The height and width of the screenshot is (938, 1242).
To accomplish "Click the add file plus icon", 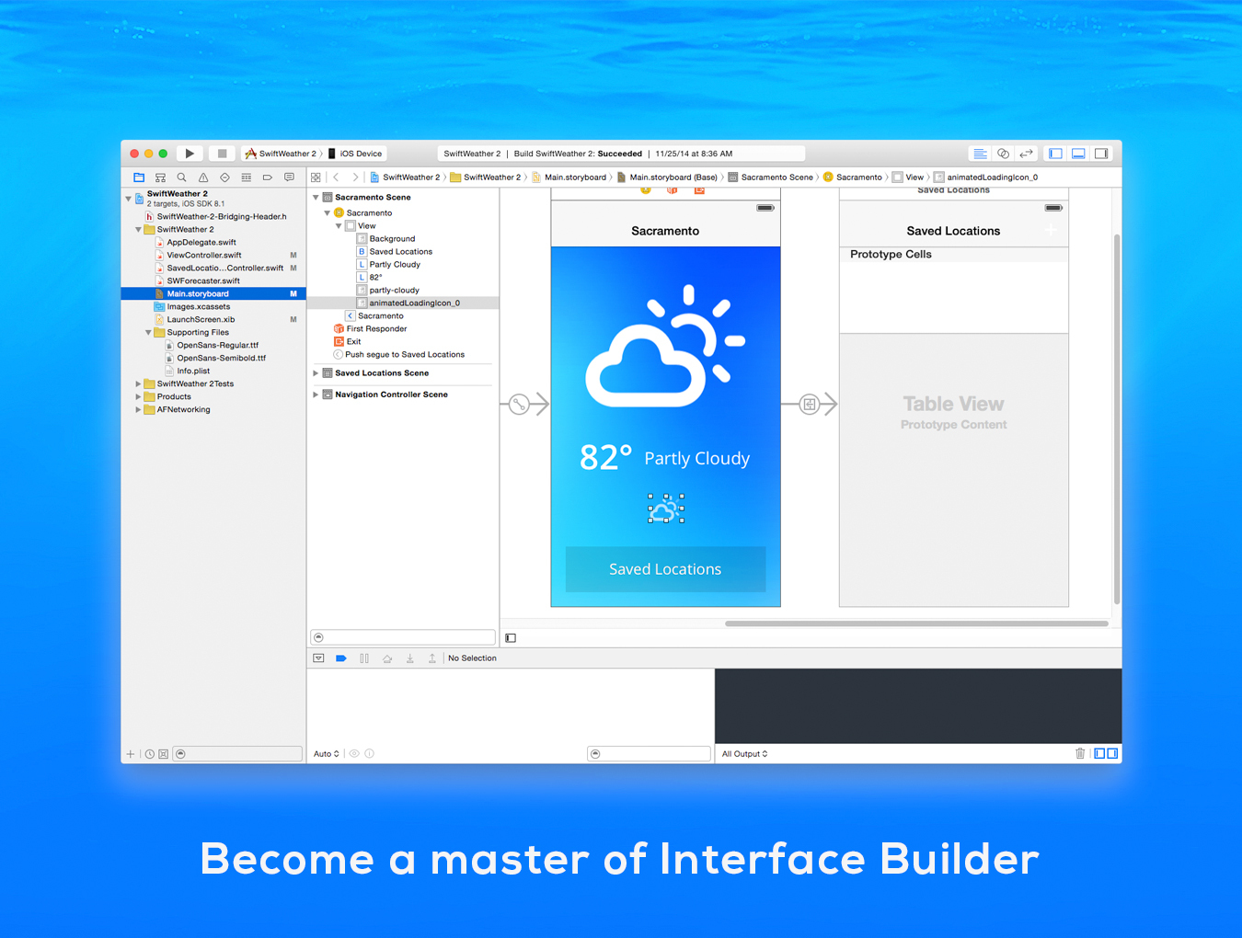I will 130,754.
